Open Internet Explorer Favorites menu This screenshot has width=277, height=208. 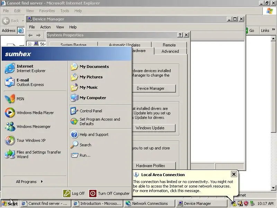pyautogui.click(x=47, y=11)
